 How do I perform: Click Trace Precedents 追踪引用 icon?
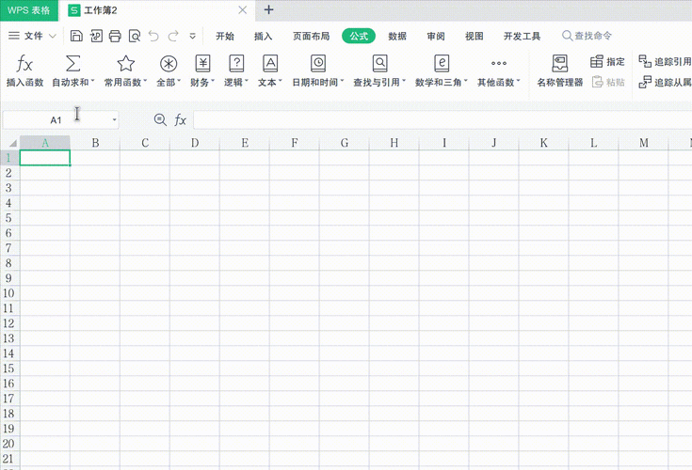pyautogui.click(x=645, y=61)
